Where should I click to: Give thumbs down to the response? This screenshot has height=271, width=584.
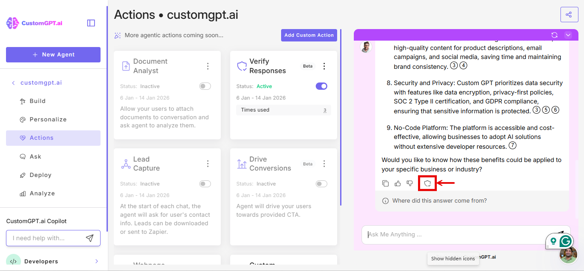[x=410, y=183]
